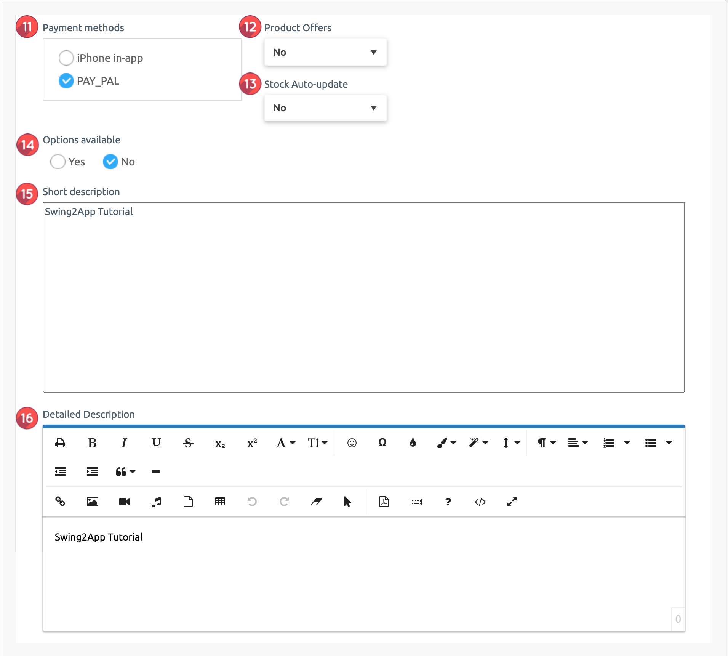Toggle the PAY_PAL payment option
The height and width of the screenshot is (656, 728).
(x=66, y=81)
